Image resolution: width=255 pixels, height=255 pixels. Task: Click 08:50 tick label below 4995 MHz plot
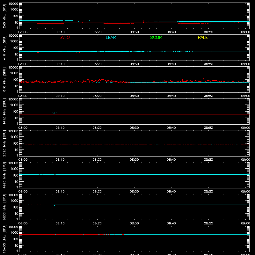click(208, 192)
